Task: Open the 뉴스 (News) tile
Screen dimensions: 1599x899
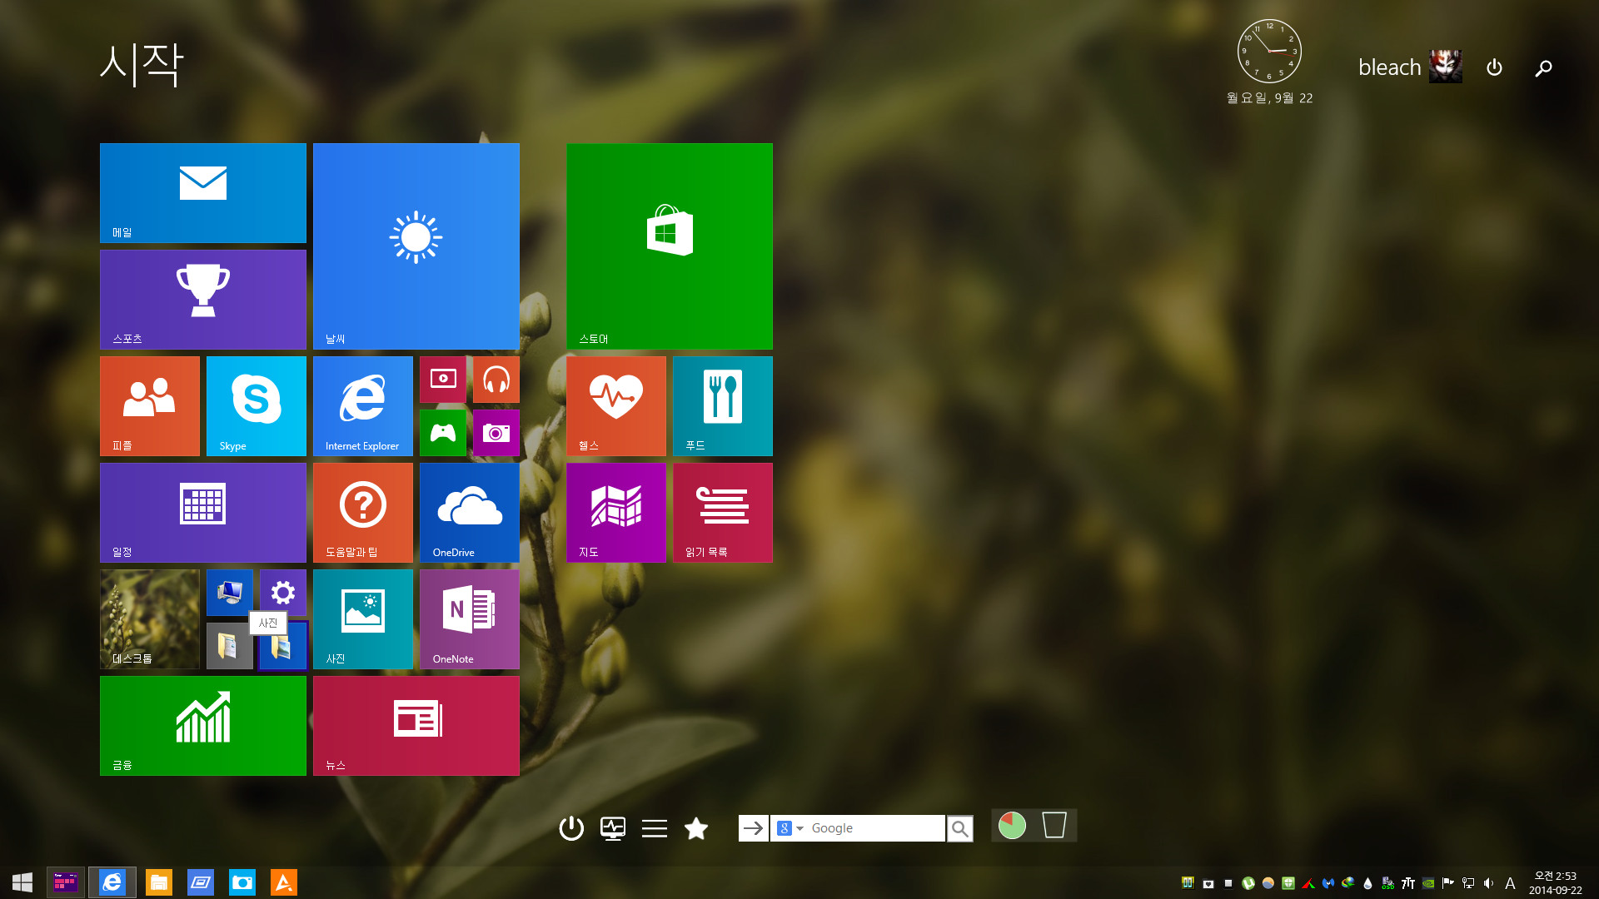Action: click(416, 726)
